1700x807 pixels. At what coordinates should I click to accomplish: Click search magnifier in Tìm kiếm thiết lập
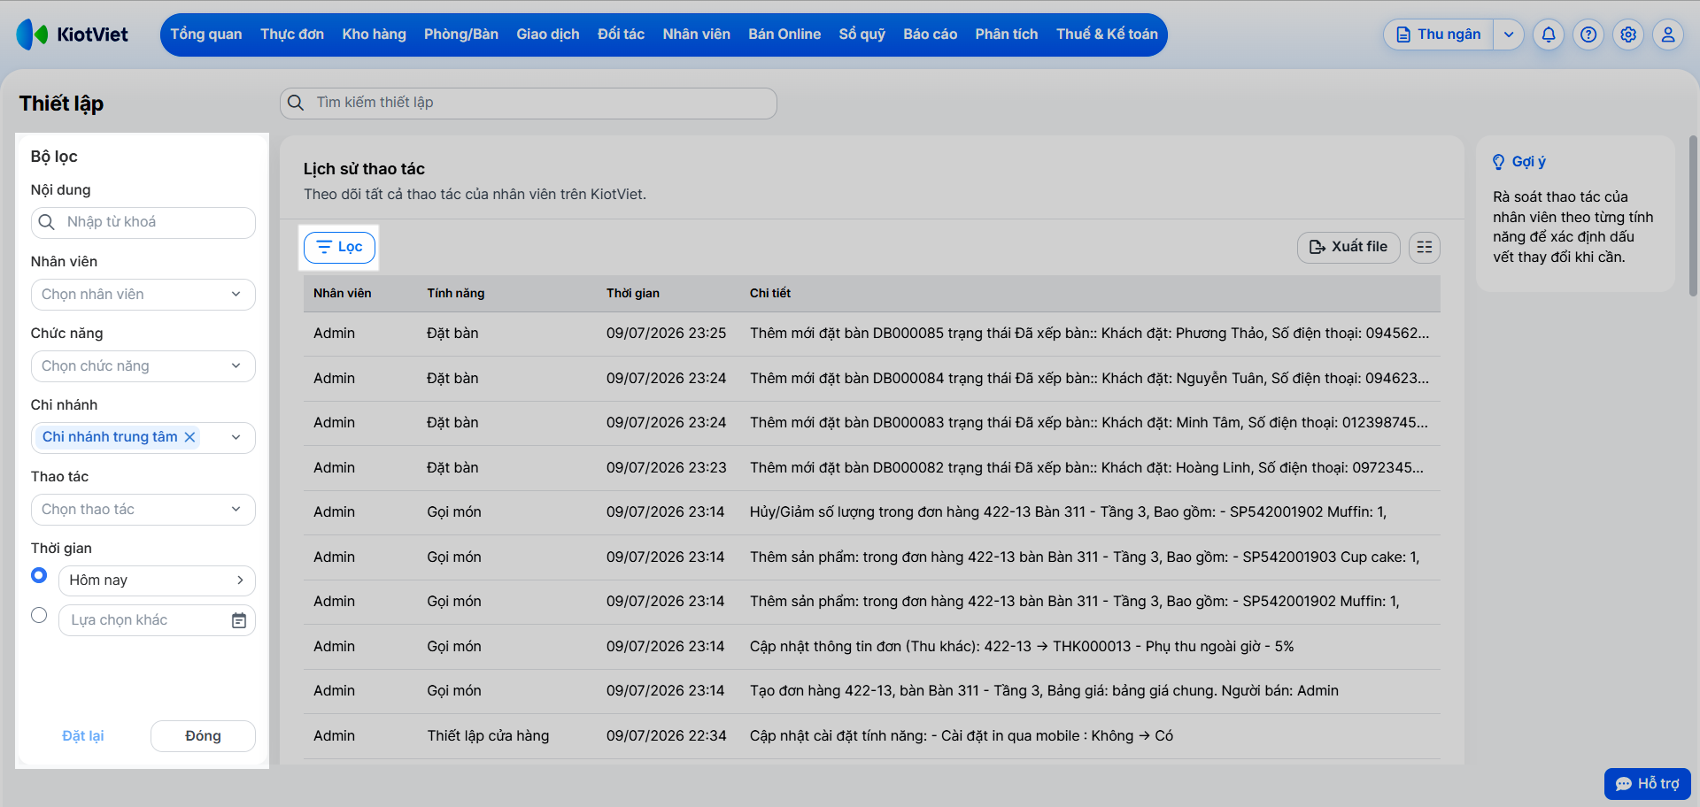point(297,103)
